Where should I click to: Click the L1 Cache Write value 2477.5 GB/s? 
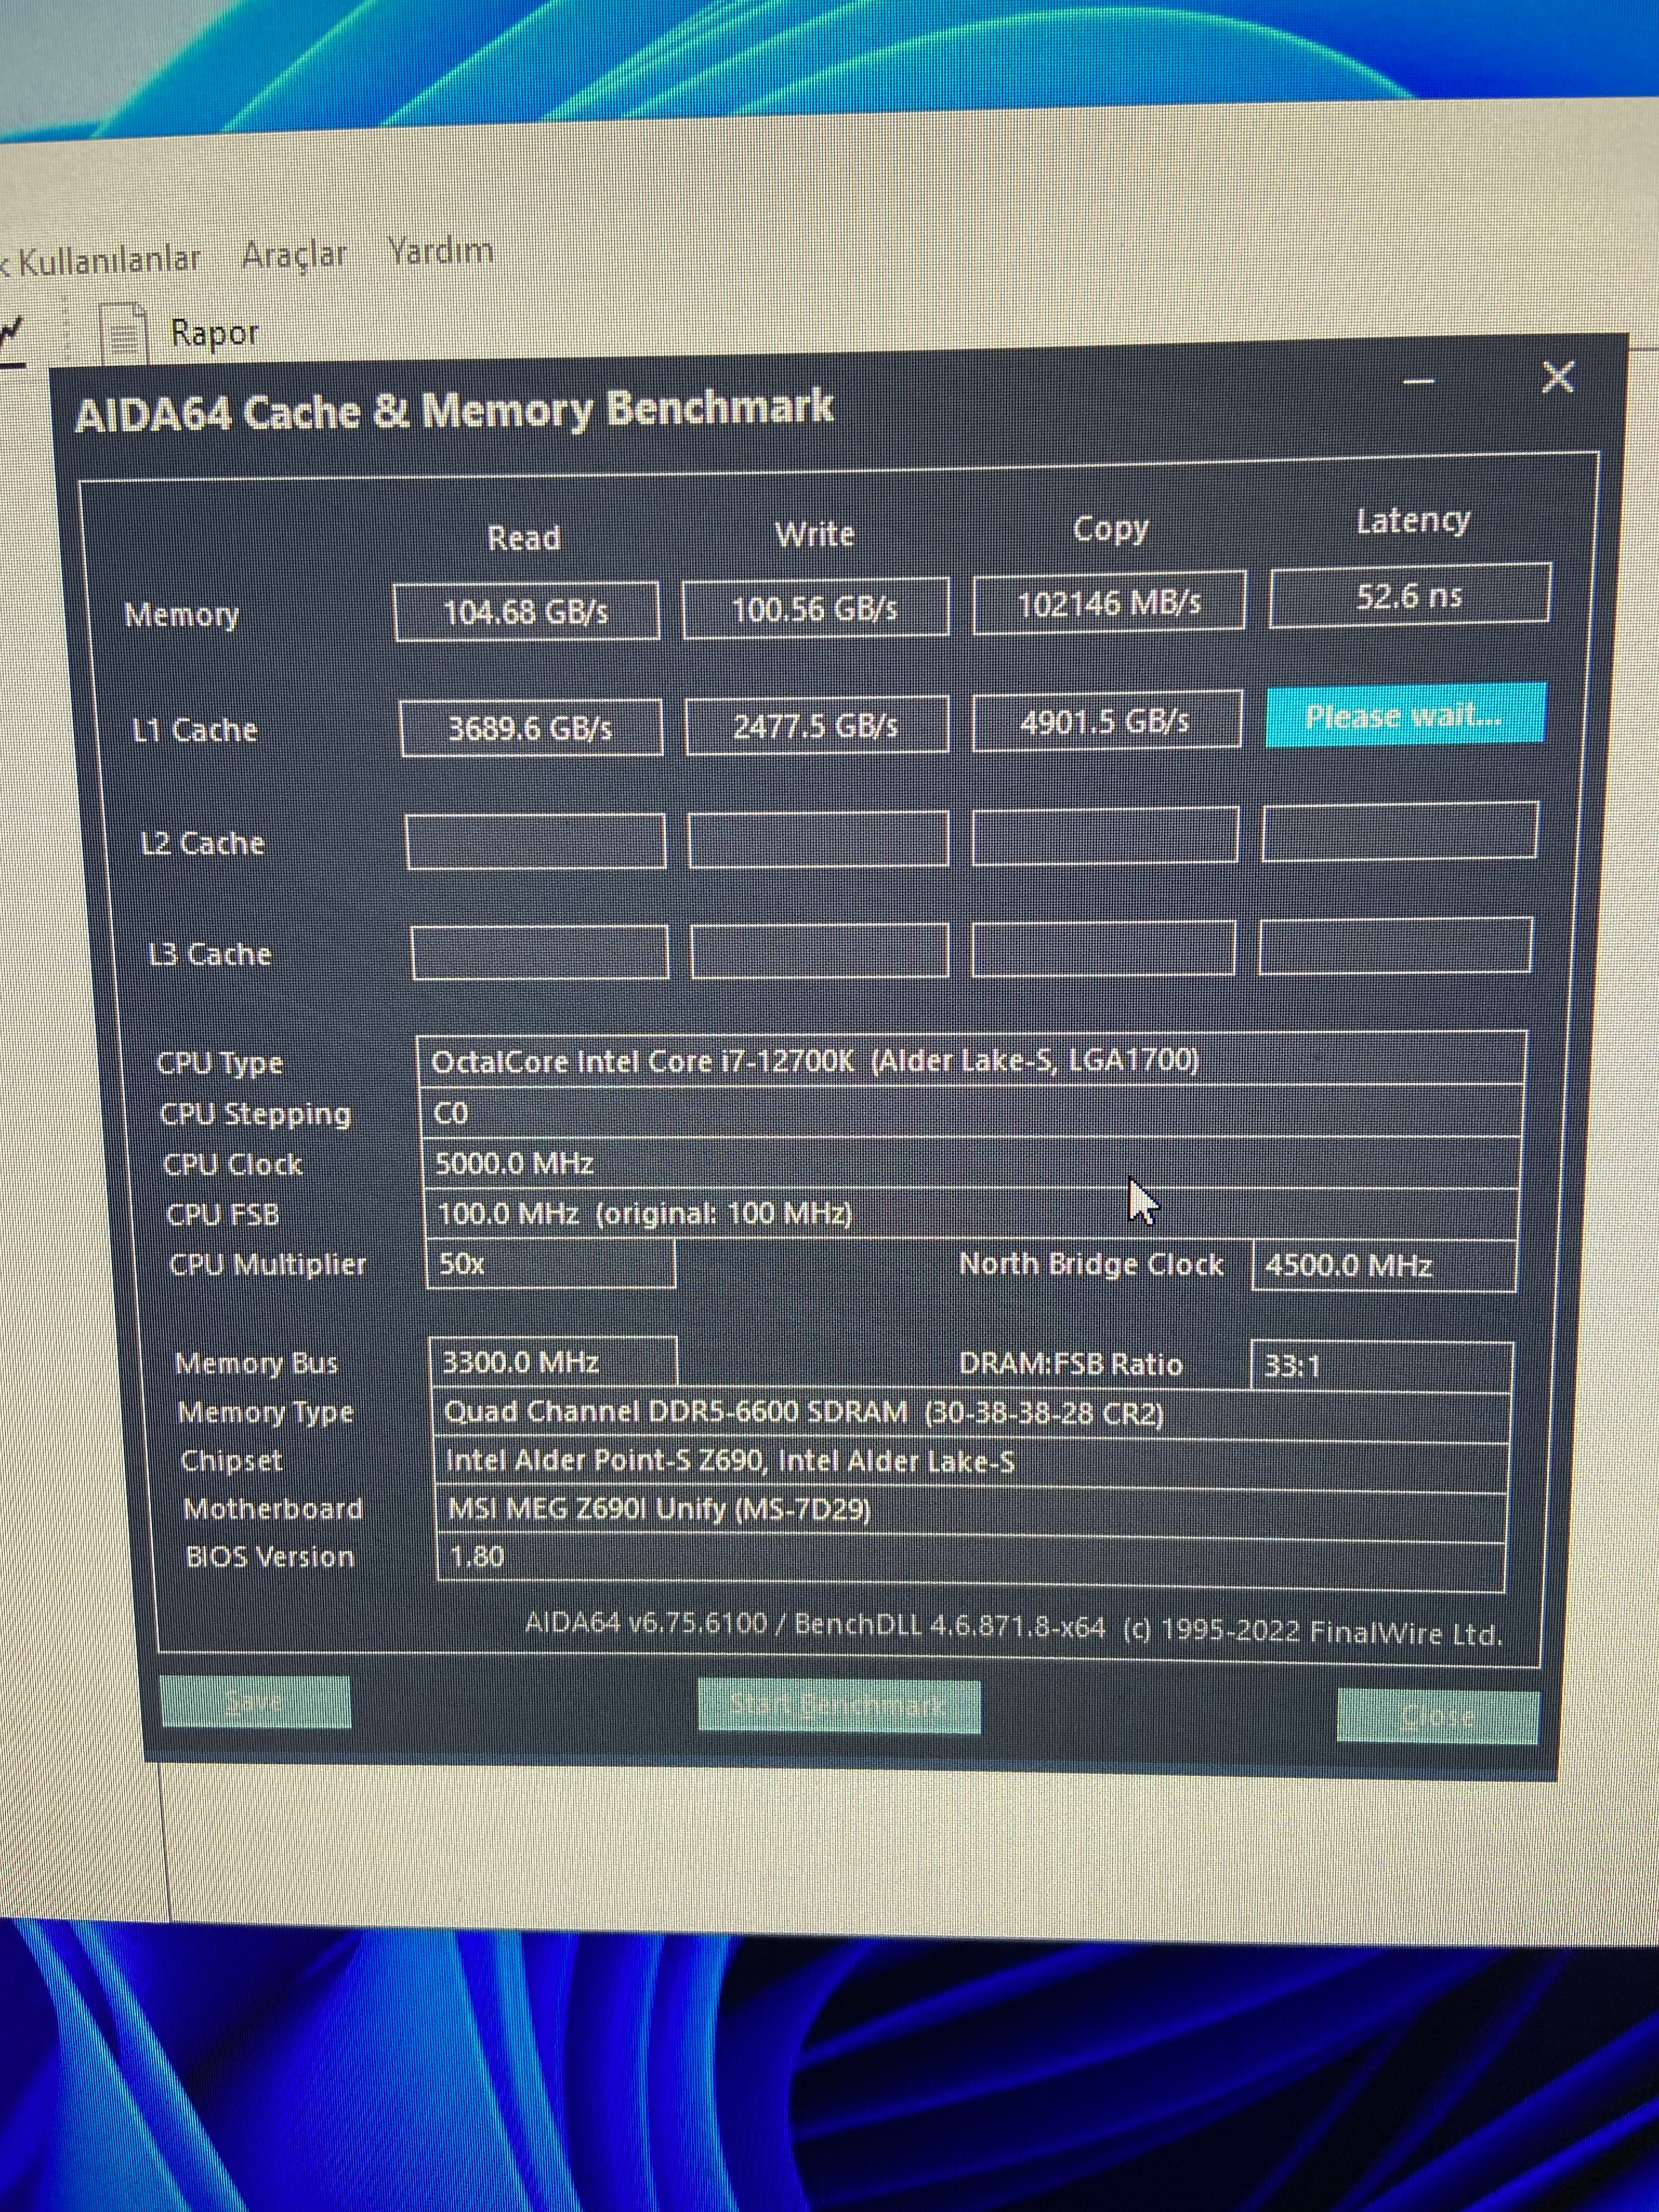tap(817, 724)
